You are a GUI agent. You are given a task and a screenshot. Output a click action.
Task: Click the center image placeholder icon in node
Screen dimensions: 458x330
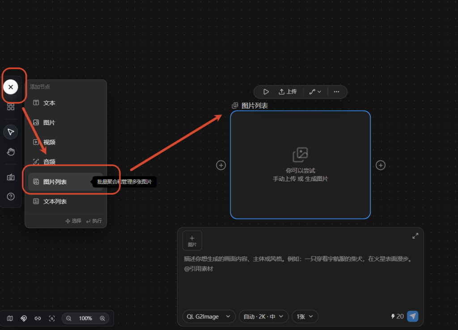(x=300, y=154)
